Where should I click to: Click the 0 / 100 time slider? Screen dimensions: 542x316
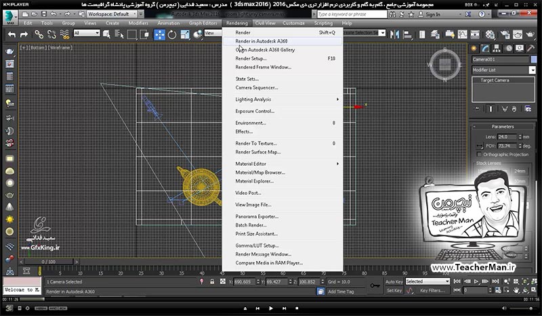(48, 262)
